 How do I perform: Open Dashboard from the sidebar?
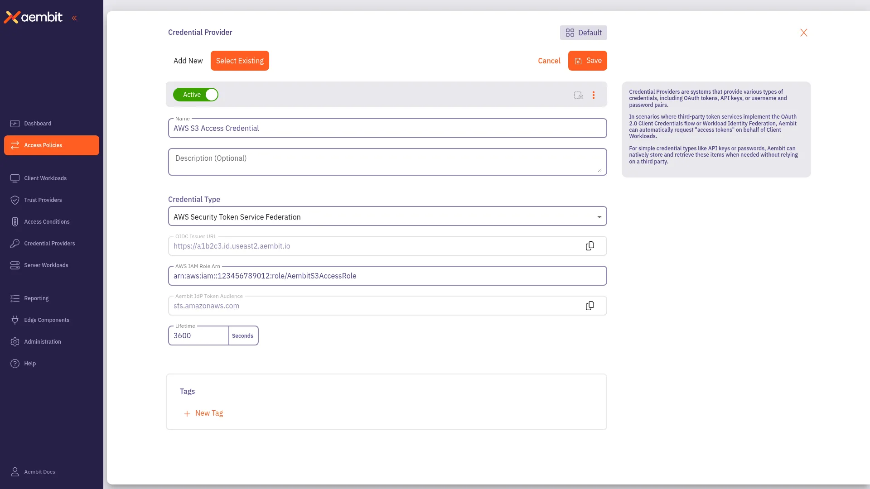(x=52, y=124)
